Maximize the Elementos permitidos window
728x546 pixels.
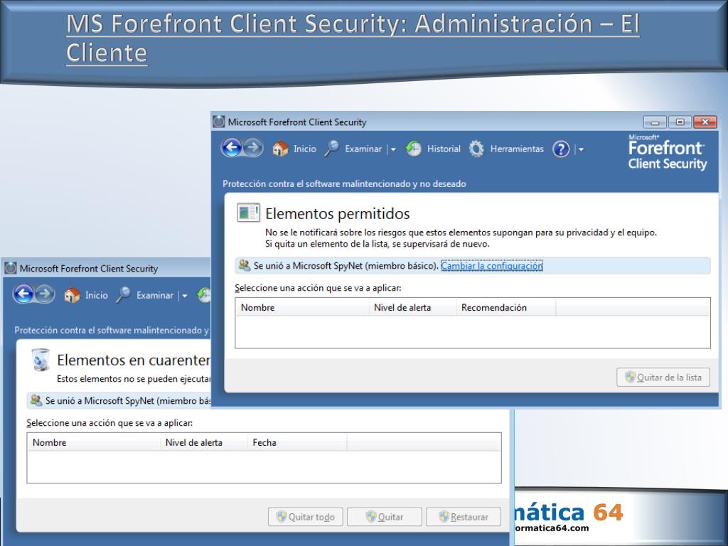680,122
